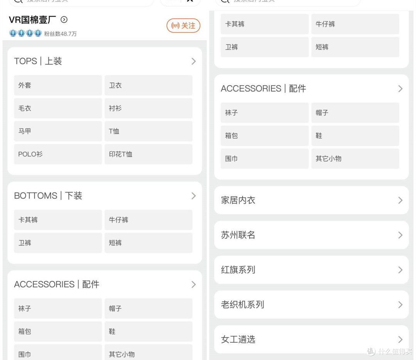Open shop info arrow beside VR国棉壹厂
The image size is (416, 360).
[x=64, y=19]
